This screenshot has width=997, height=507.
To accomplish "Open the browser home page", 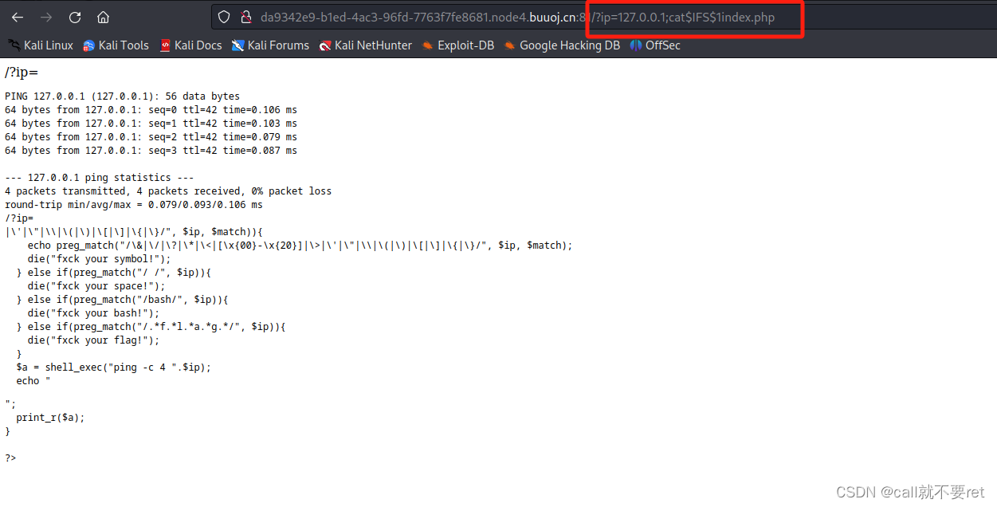I will coord(103,17).
